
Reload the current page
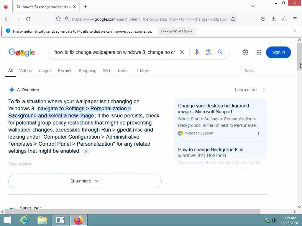point(28,19)
